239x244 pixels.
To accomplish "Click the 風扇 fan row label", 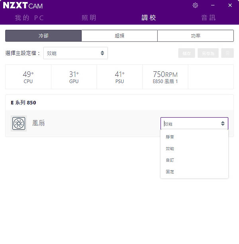I will [38, 123].
